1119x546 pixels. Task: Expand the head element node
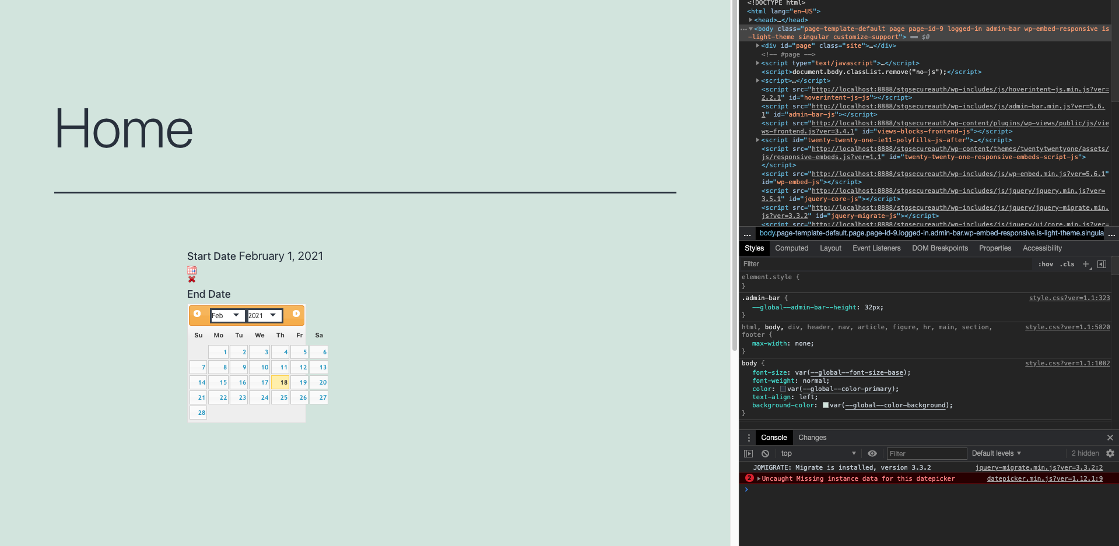click(x=751, y=20)
